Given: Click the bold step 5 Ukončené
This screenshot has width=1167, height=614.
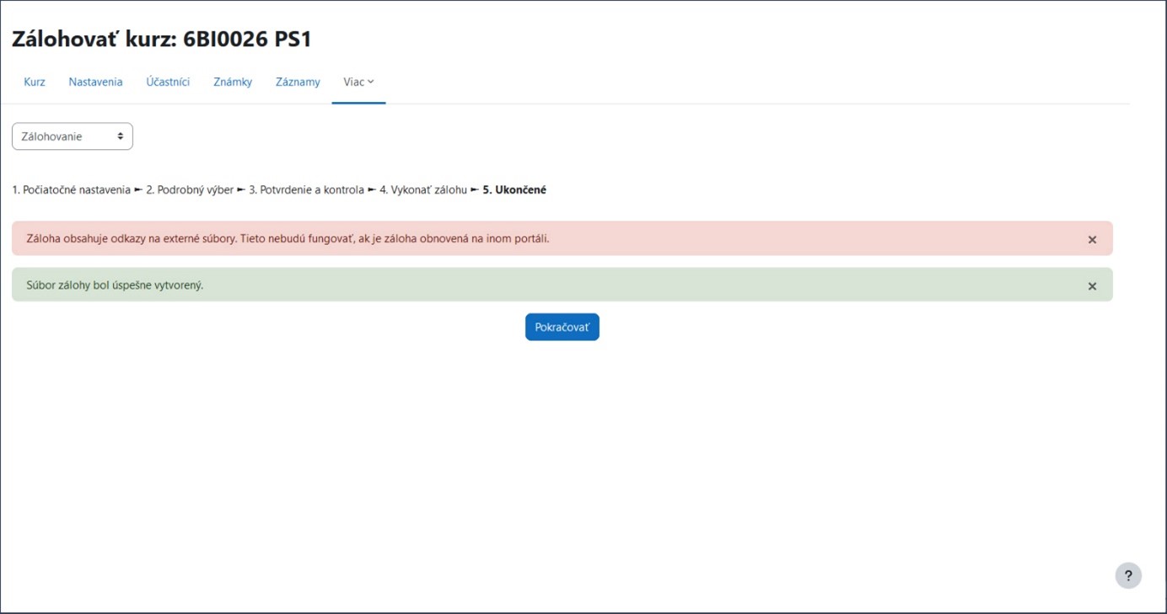Looking at the screenshot, I should click(x=514, y=190).
